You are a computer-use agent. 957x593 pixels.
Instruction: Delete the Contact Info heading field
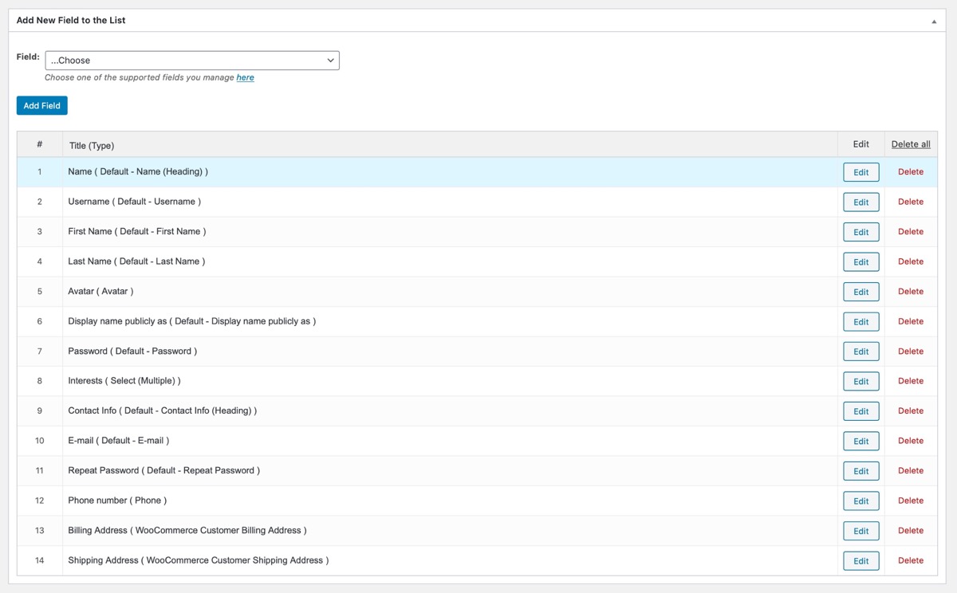tap(911, 411)
